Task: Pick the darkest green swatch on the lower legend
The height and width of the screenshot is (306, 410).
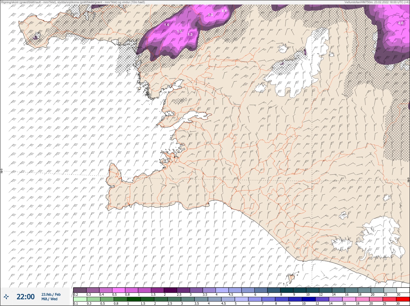Action: (x=134, y=299)
